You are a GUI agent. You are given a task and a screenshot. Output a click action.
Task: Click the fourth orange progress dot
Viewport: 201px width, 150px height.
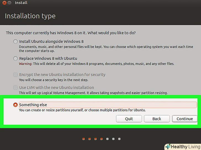point(101,139)
